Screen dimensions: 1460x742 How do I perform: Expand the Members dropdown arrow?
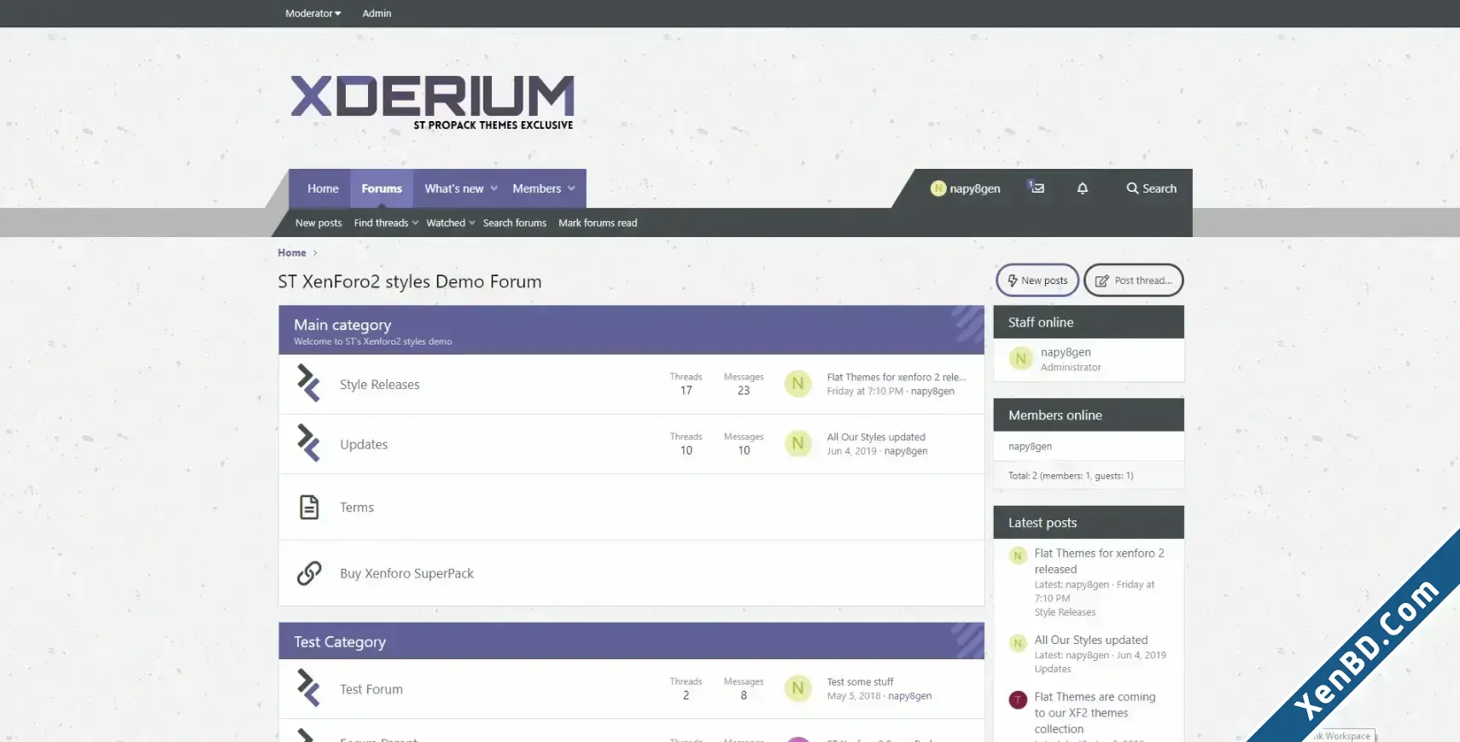click(x=571, y=188)
